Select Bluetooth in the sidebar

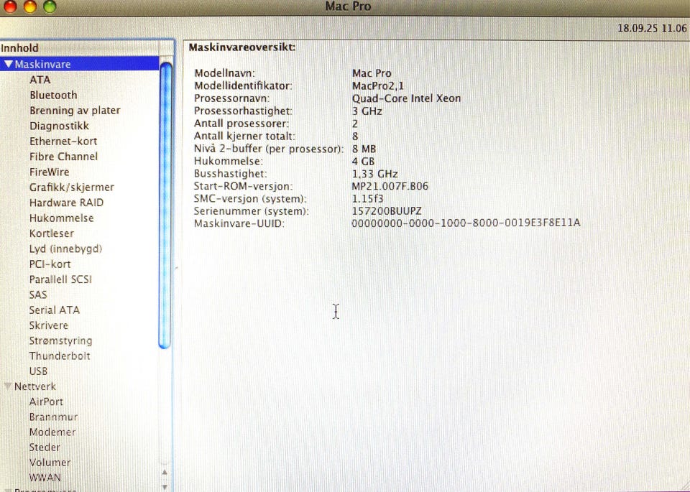[x=53, y=95]
